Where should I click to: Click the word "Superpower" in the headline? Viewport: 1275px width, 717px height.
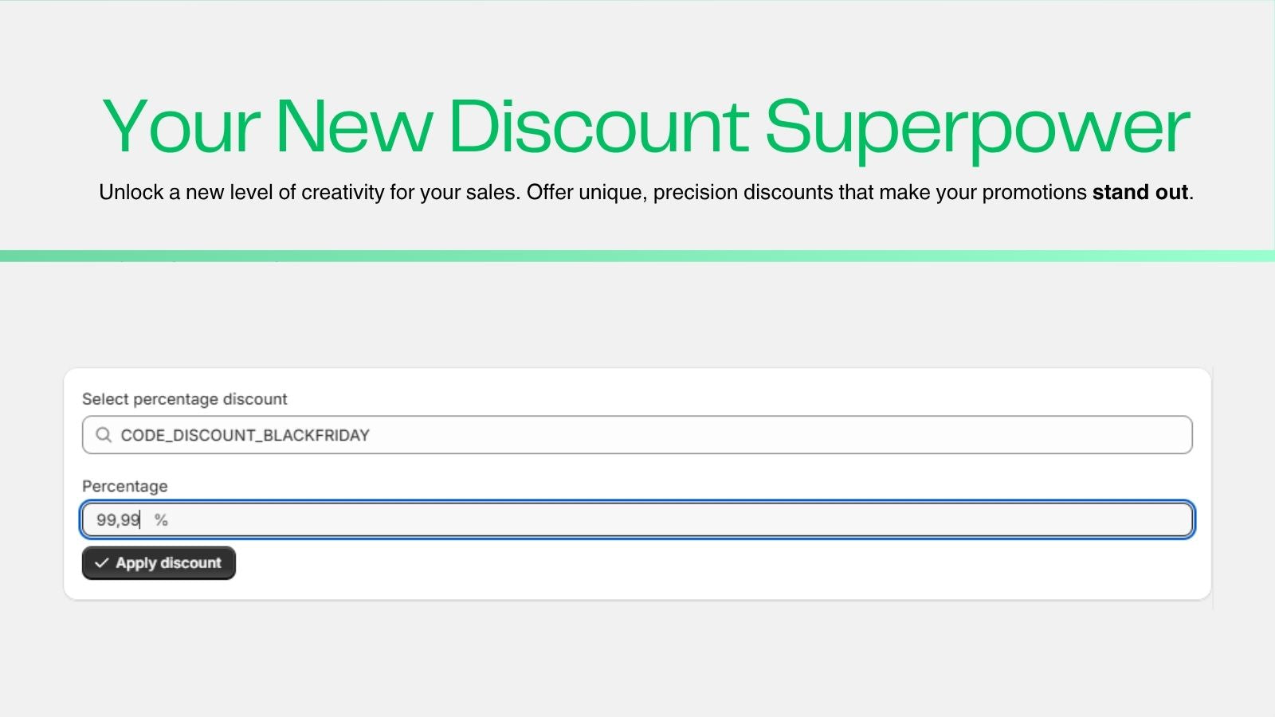coord(977,130)
